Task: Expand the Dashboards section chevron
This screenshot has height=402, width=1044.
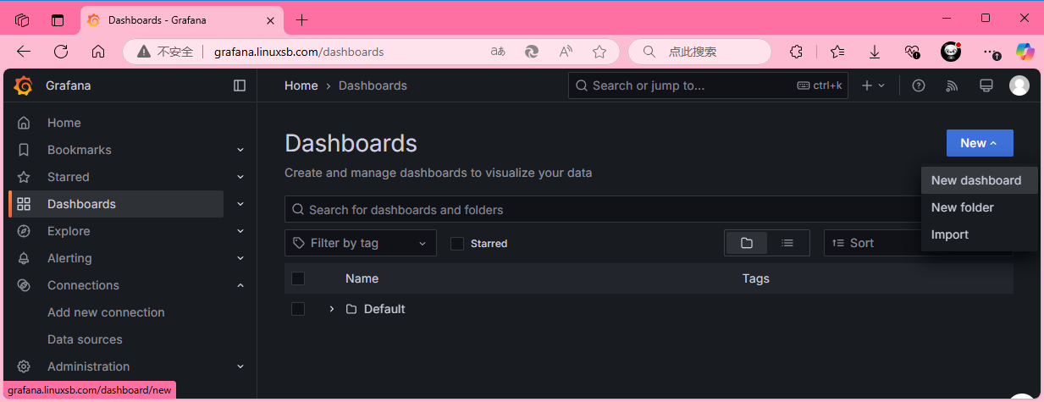Action: (240, 204)
